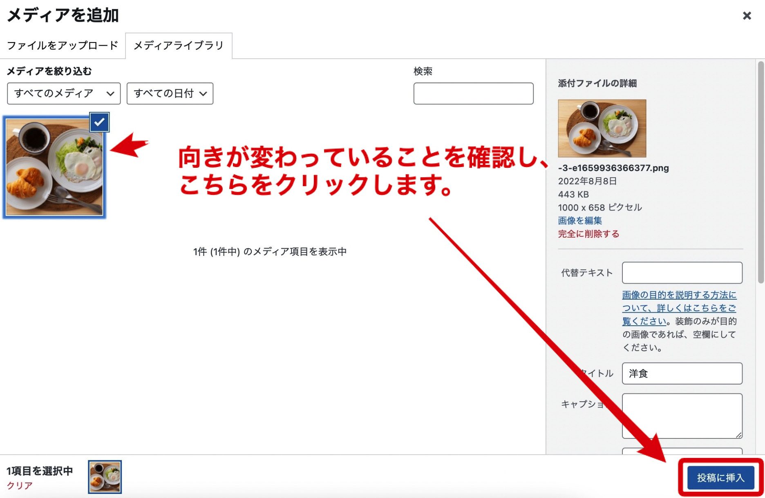Click the 代替テキスト input field
This screenshot has width=765, height=498.
(682, 273)
